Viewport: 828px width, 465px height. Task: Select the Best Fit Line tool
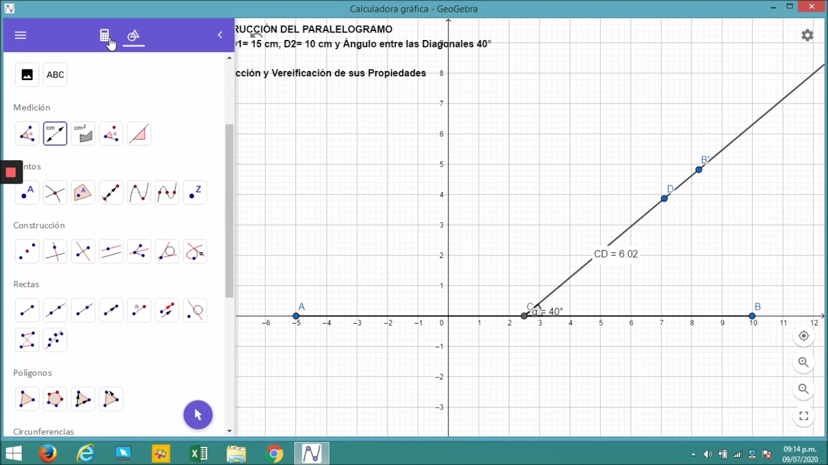coord(55,340)
